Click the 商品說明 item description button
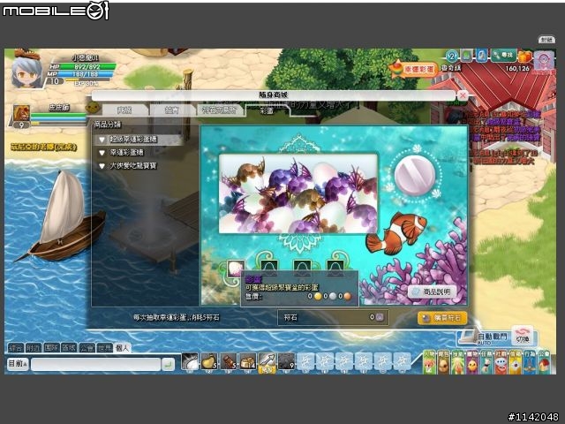Screen dimensions: 565x424 click(x=432, y=291)
